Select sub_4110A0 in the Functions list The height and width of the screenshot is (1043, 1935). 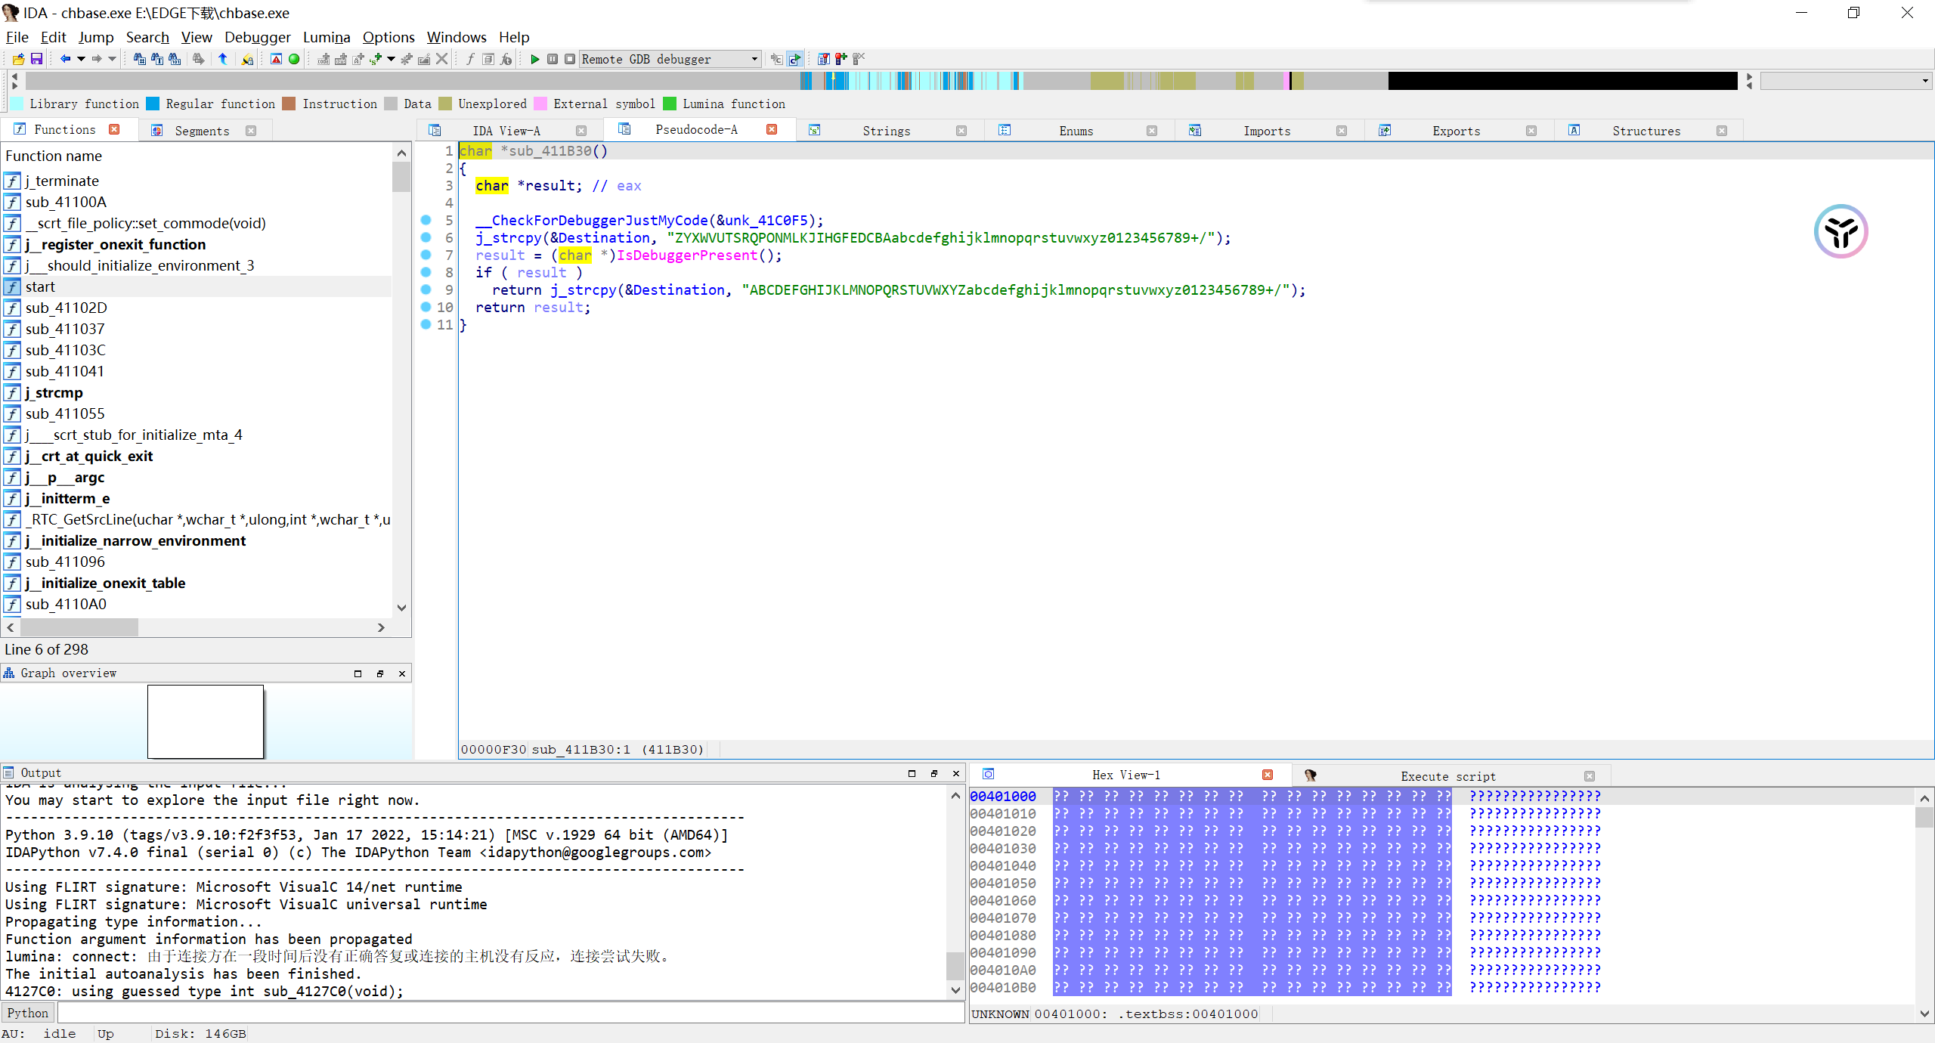tap(197, 604)
